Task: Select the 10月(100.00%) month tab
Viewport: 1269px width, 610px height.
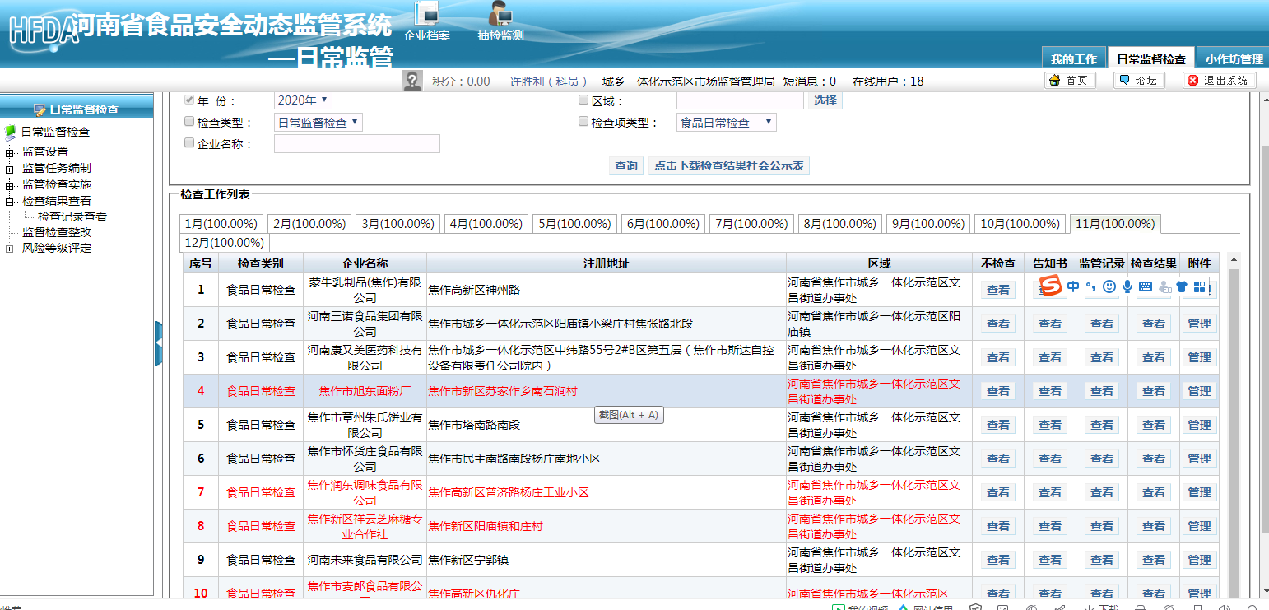Action: pos(1020,223)
